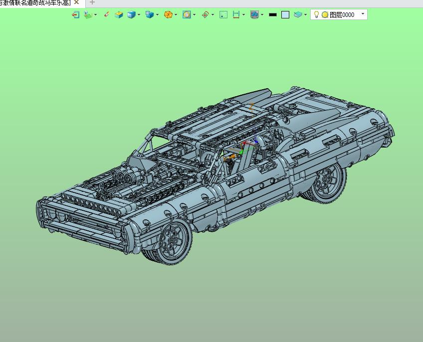Toggle the light bulb layer visibility
Viewport: 423px width, 342px height.
[316, 14]
